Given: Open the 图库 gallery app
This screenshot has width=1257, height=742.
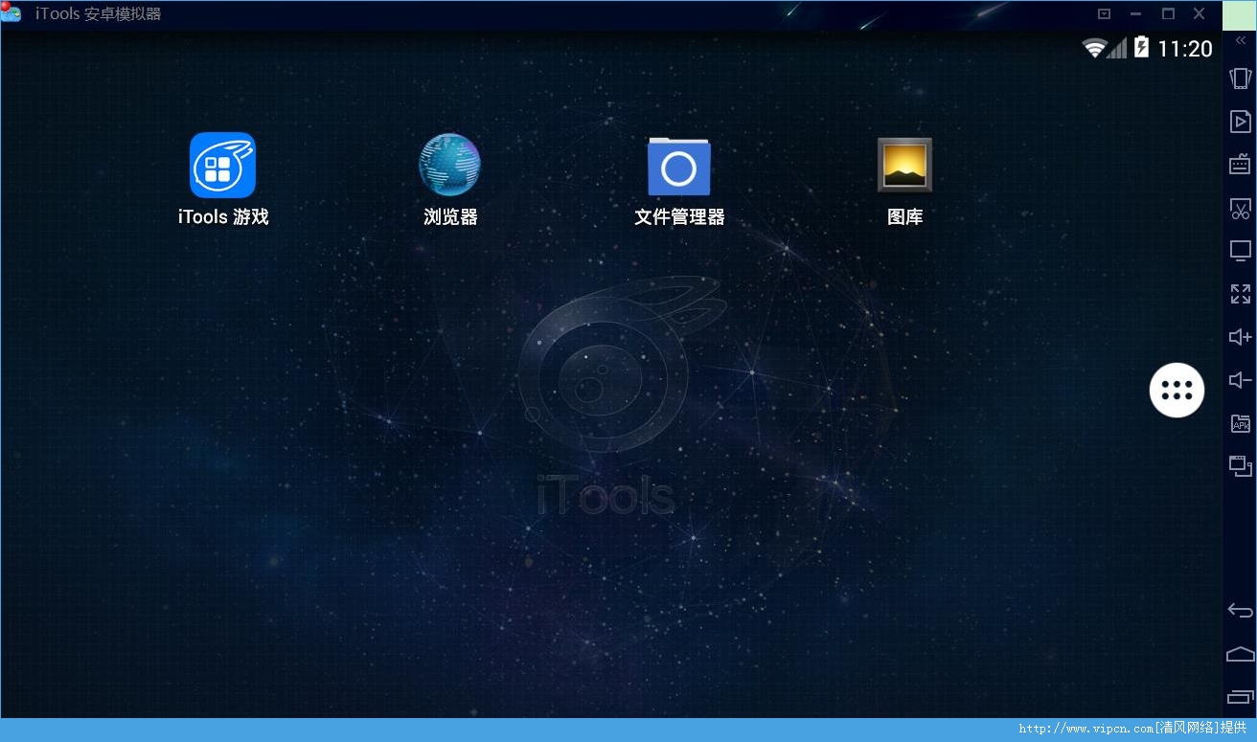Looking at the screenshot, I should pos(904,165).
